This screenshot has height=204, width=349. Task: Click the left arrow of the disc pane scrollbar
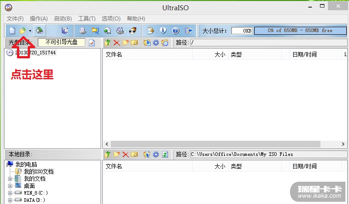click(107, 144)
